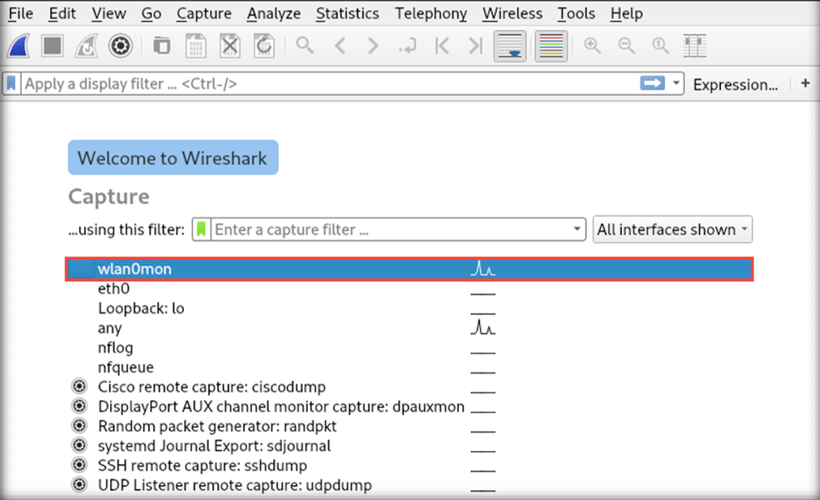Open the Analyze menu
The height and width of the screenshot is (500, 820).
(274, 13)
